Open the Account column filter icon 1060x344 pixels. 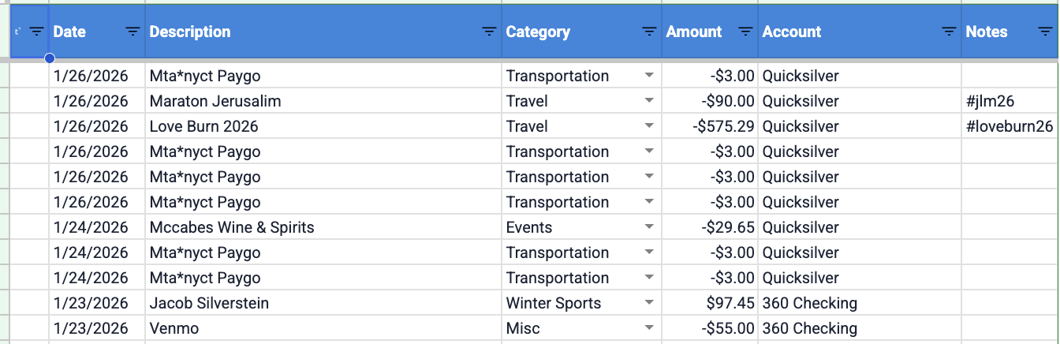pos(950,32)
